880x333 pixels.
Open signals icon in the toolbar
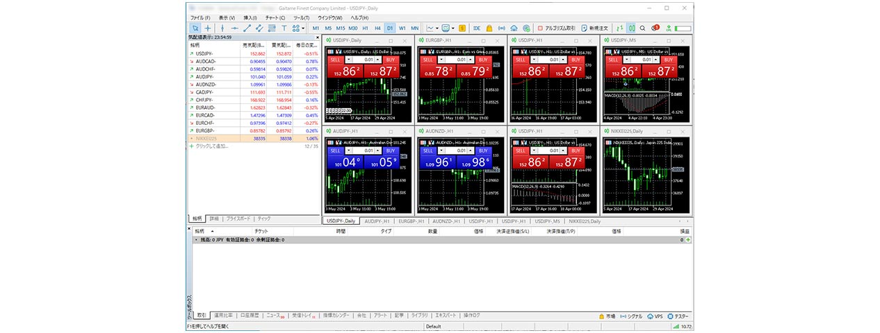point(501,28)
